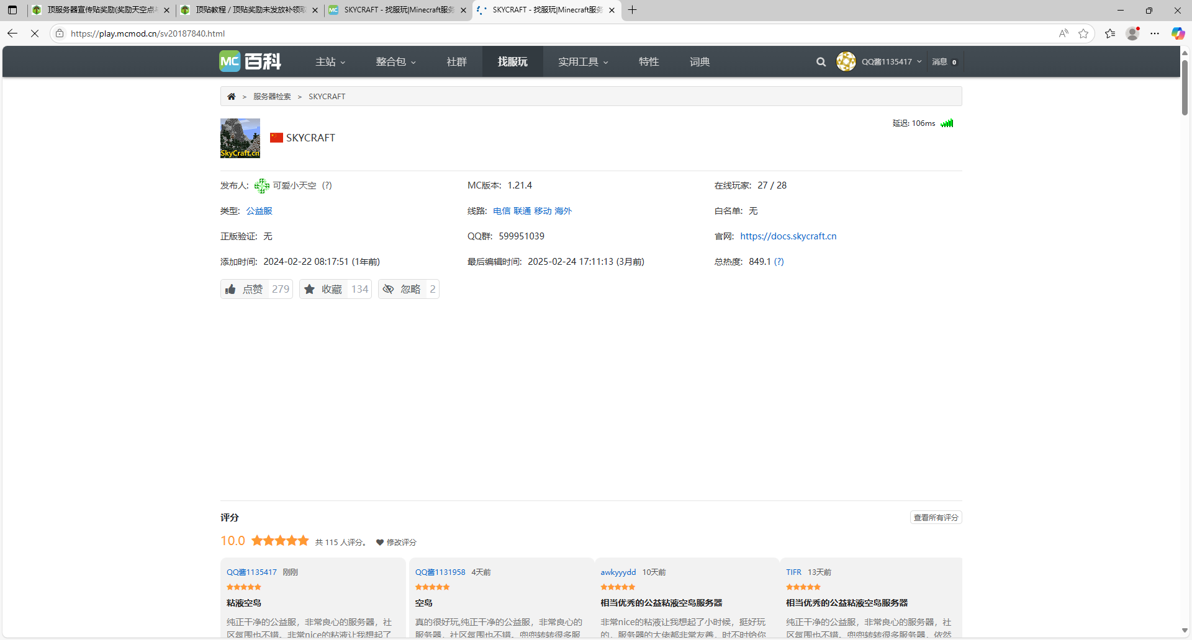Click the site search magnifier icon
Viewport: 1192px width, 640px height.
coord(821,62)
